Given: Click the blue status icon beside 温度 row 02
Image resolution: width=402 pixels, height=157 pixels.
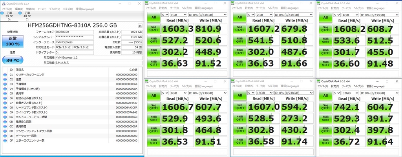Looking at the screenshot, I should click(x=5, y=79).
